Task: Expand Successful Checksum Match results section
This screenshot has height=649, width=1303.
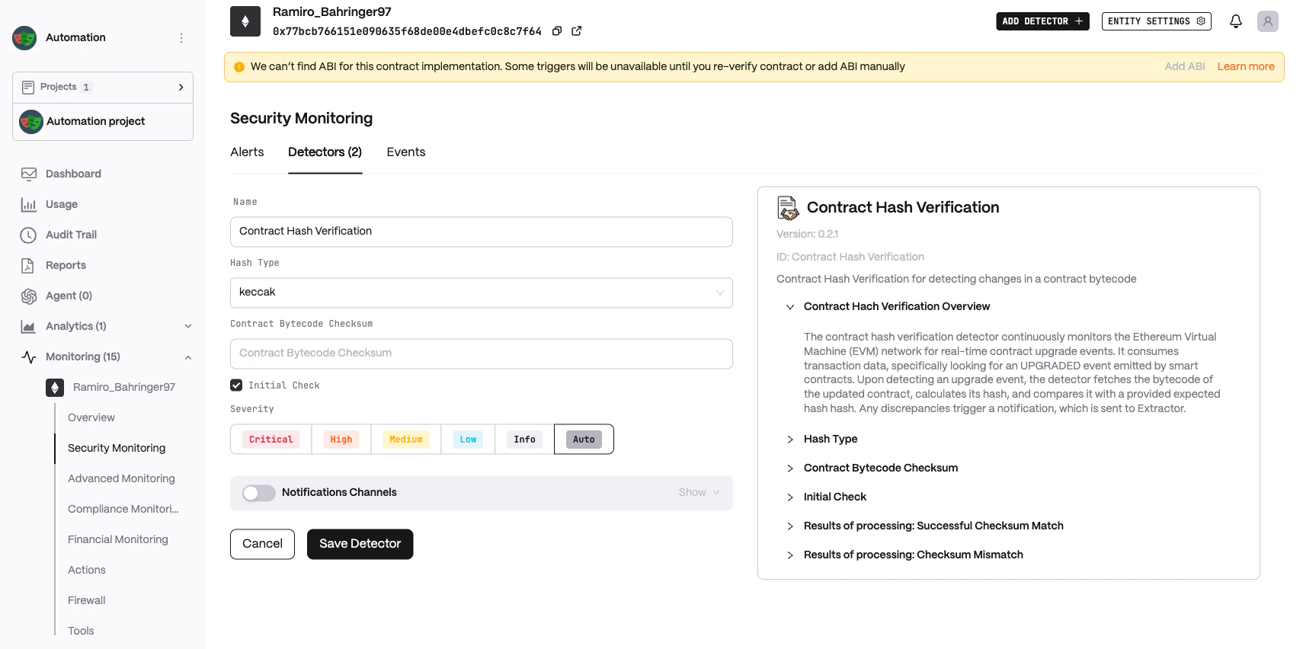Action: [x=790, y=526]
